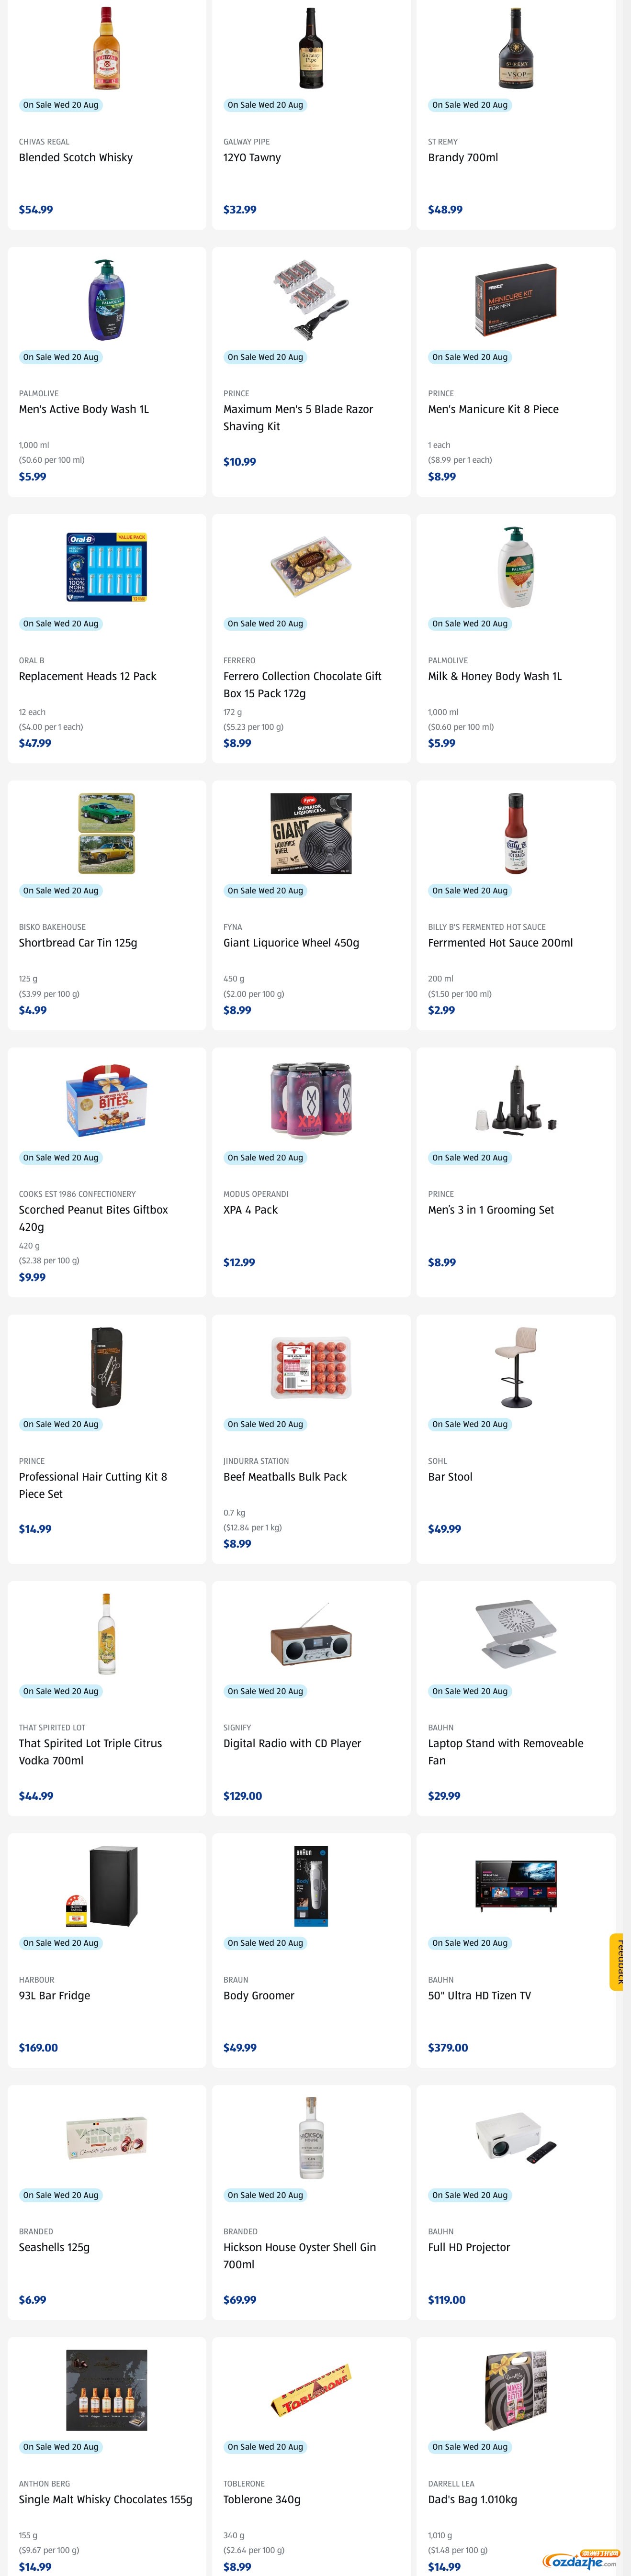Open Laptop Stand with Removeable Fan link

(x=506, y=1752)
